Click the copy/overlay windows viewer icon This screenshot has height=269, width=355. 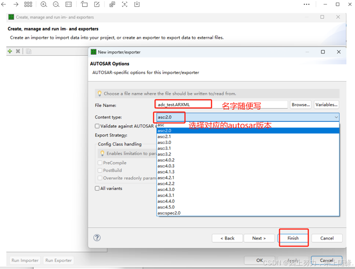coord(112,4)
